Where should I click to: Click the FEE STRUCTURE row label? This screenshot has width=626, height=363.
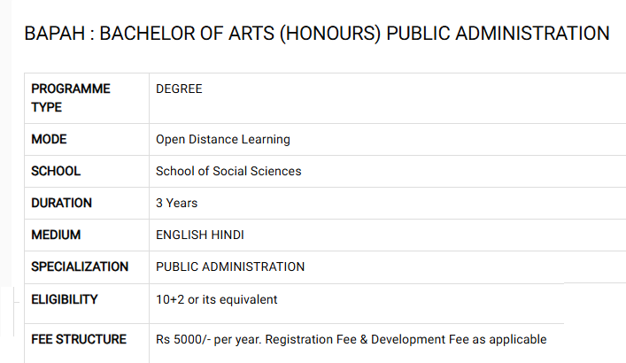(x=79, y=339)
